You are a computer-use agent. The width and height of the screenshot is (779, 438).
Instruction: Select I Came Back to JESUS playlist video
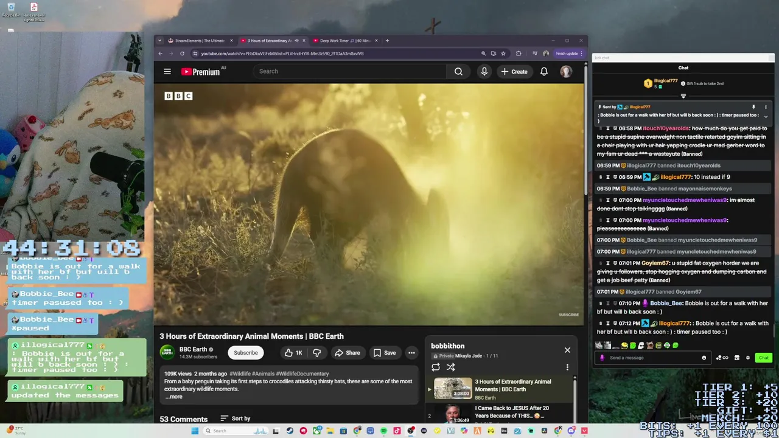(x=499, y=414)
